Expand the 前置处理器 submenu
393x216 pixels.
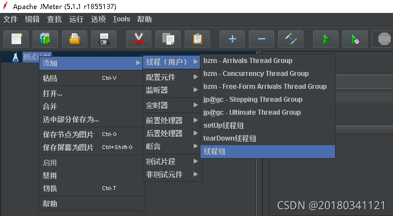point(171,120)
